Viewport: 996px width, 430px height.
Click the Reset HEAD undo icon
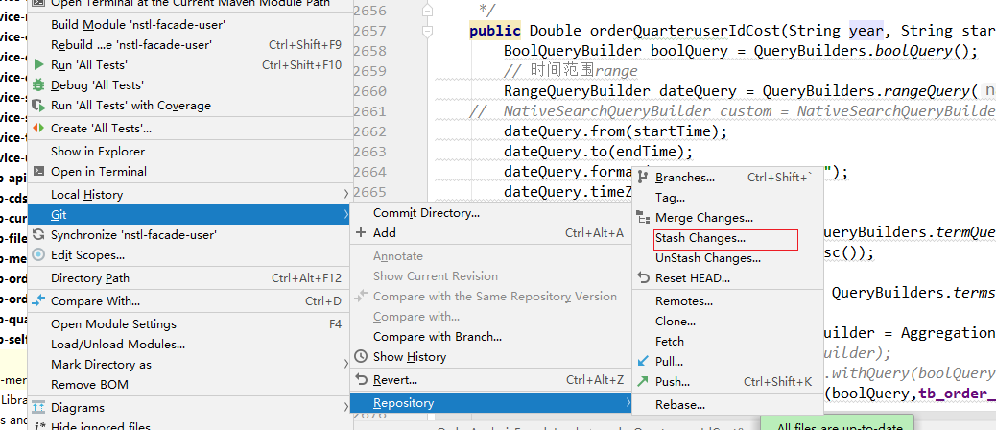(x=644, y=278)
